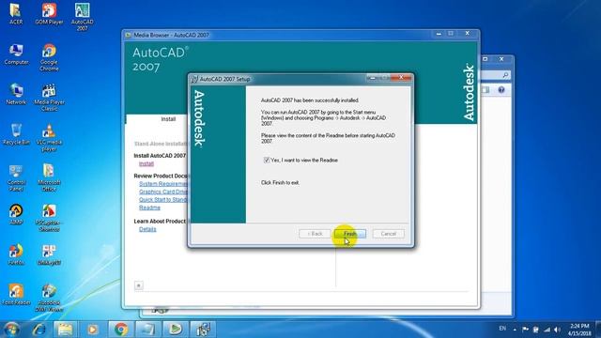
Task: Click the small square button at Media Browser bottom
Action: tap(139, 285)
